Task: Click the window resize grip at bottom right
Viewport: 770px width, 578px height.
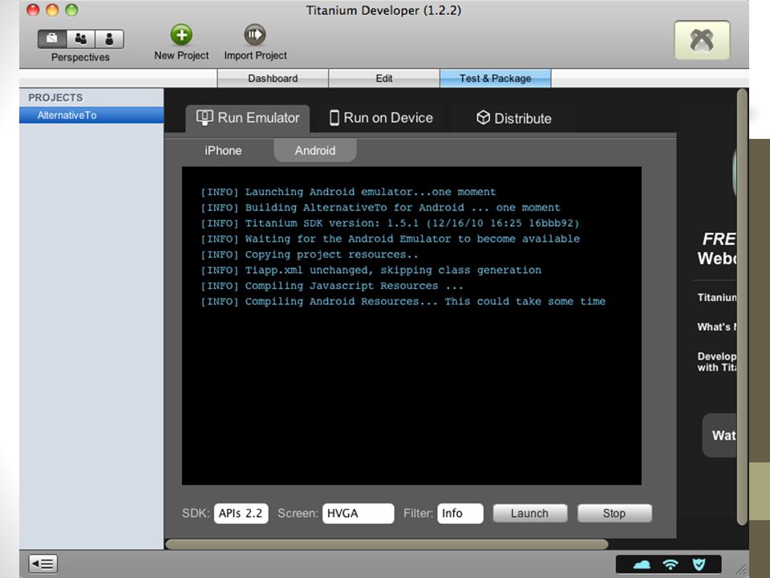Action: point(741,569)
